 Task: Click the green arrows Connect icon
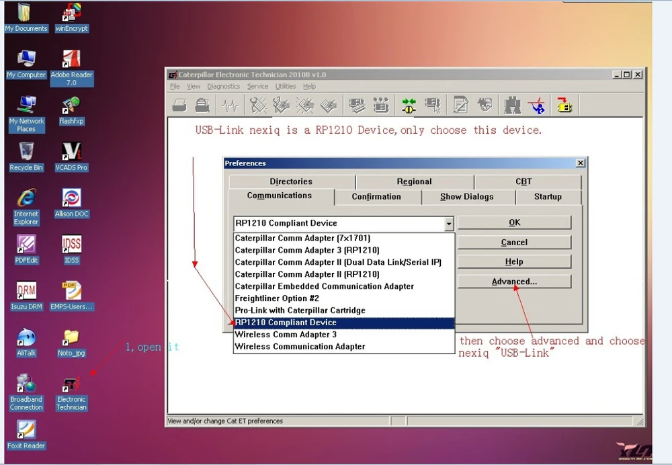[x=409, y=105]
